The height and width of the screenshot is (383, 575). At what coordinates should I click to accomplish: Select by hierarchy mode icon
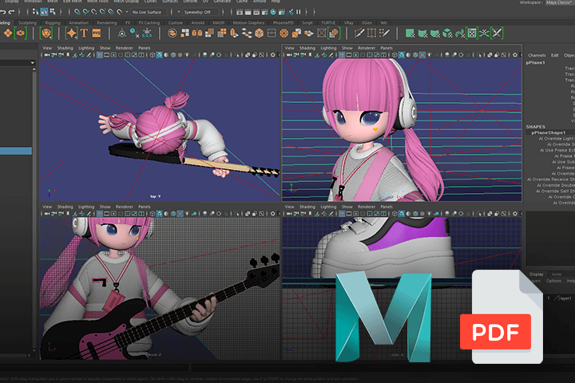point(36,12)
